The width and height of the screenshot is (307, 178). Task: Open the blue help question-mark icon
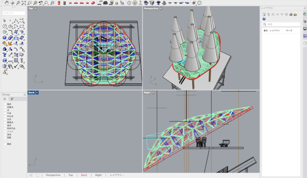pos(264,19)
